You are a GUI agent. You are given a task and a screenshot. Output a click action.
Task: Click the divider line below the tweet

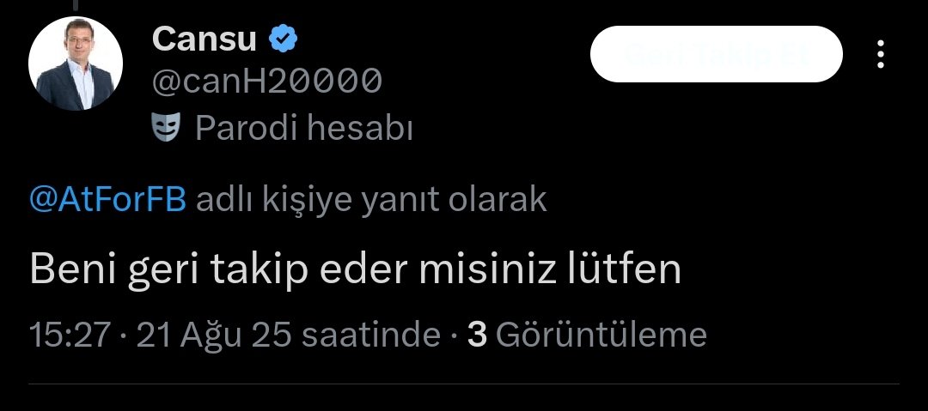click(x=464, y=384)
